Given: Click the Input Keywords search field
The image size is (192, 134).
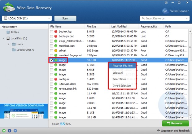Looking at the screenshot, I should click(166, 18).
